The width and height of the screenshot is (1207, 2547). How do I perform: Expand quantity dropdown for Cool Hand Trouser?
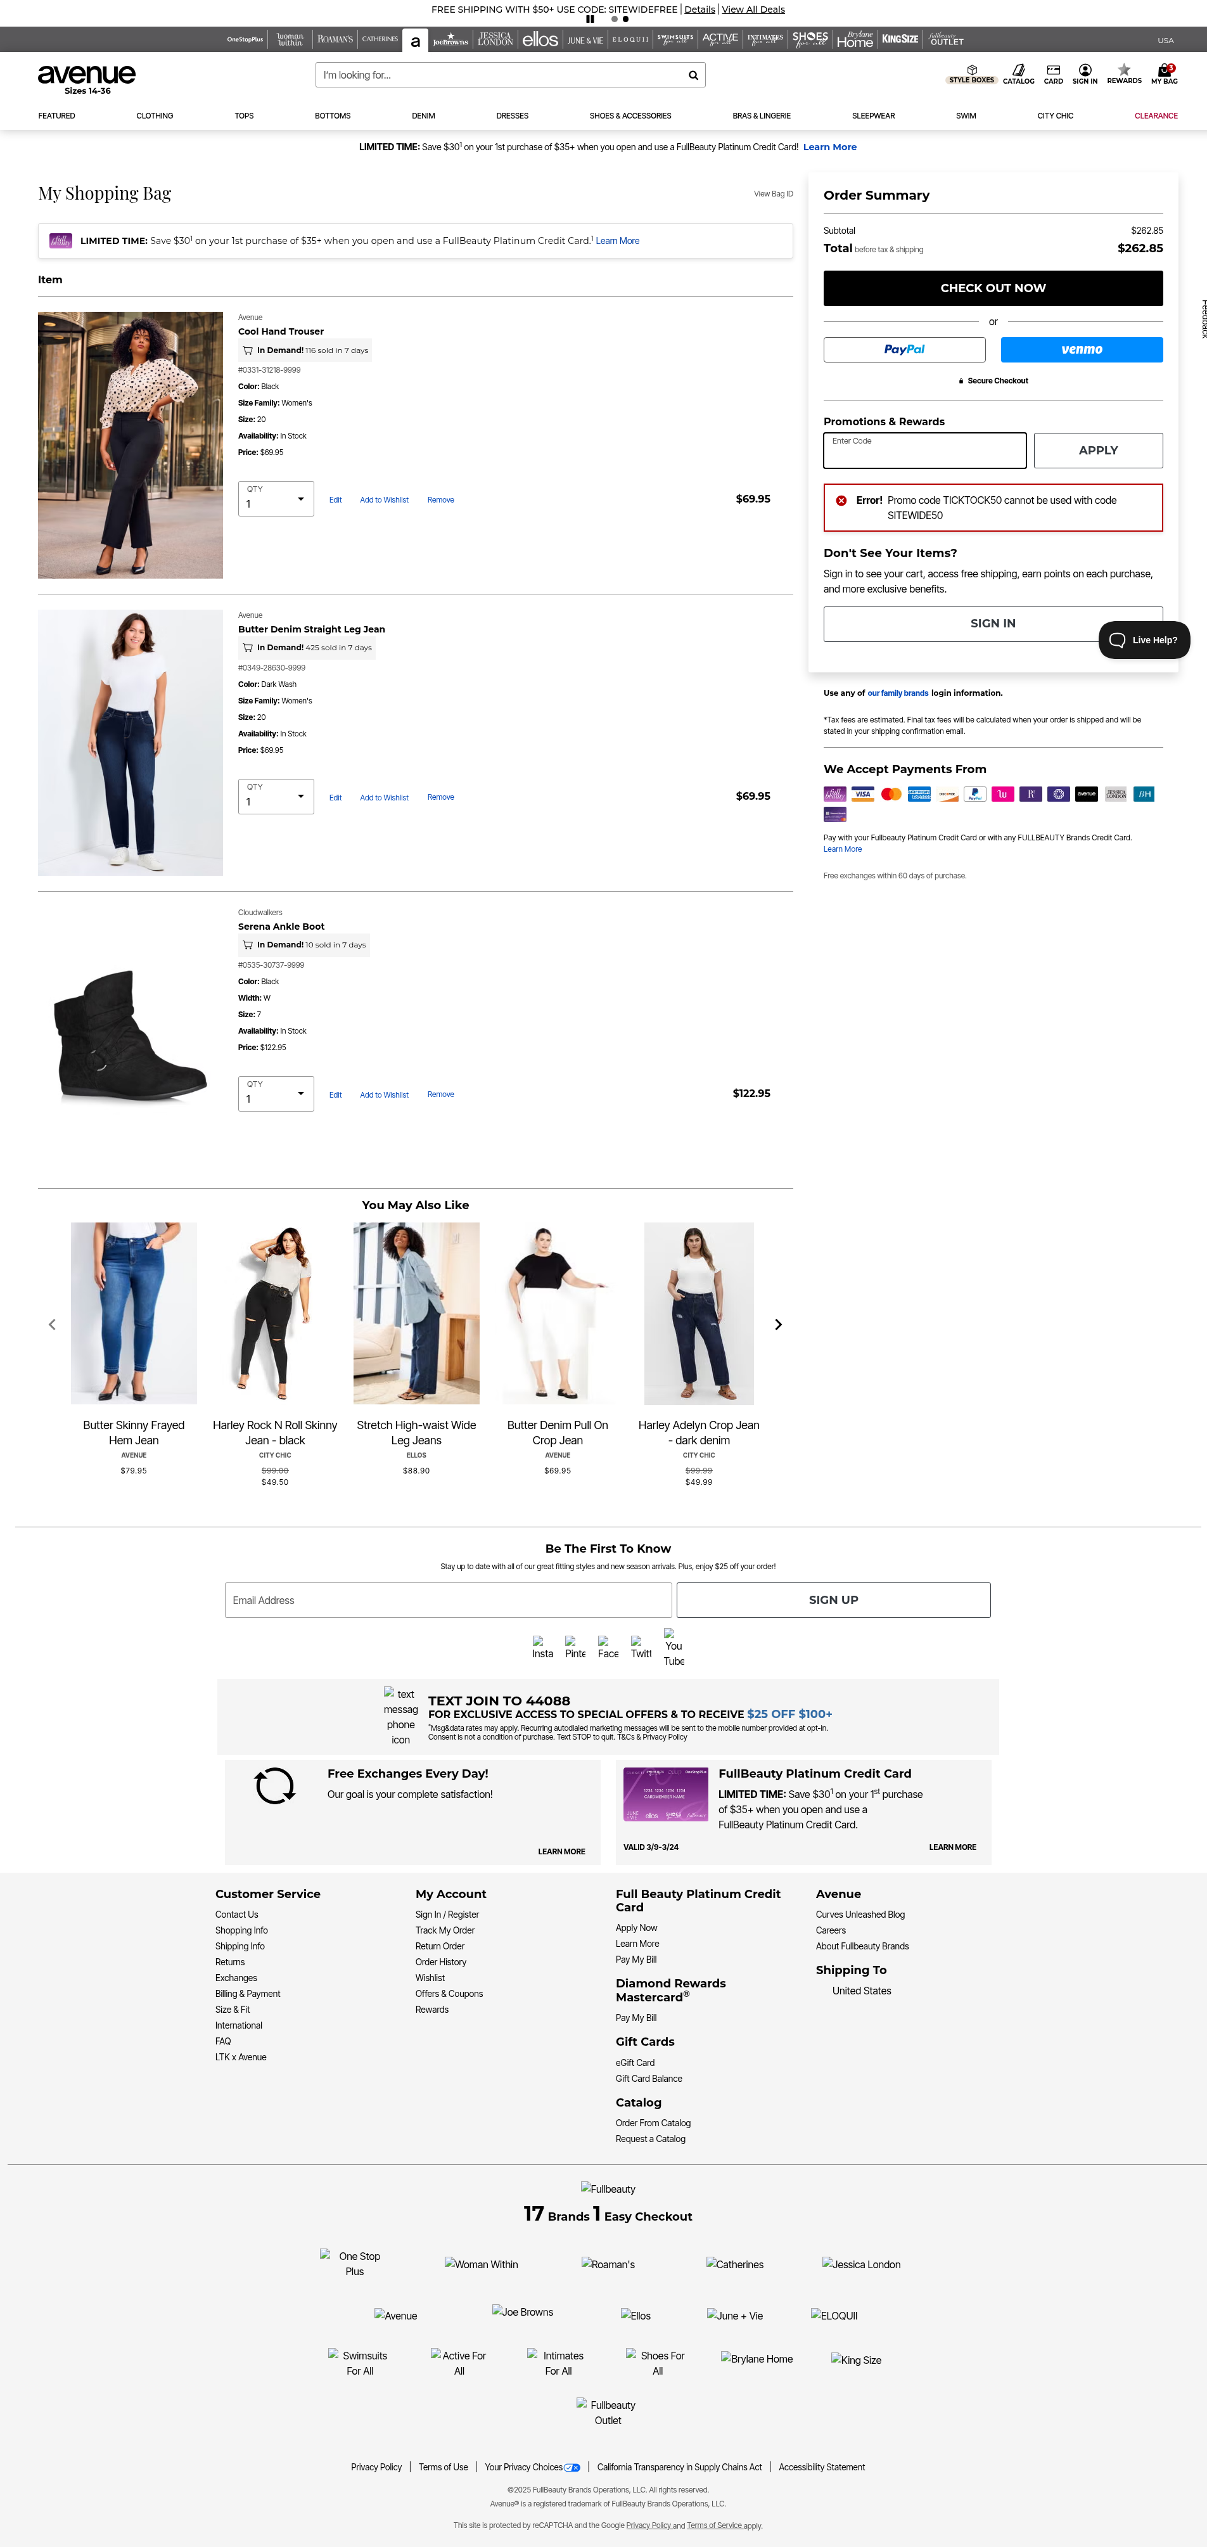pyautogui.click(x=276, y=498)
